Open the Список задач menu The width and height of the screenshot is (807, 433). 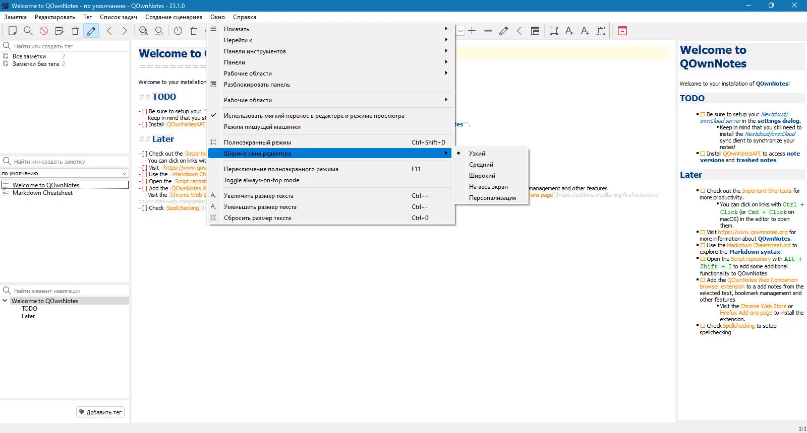[x=119, y=17]
